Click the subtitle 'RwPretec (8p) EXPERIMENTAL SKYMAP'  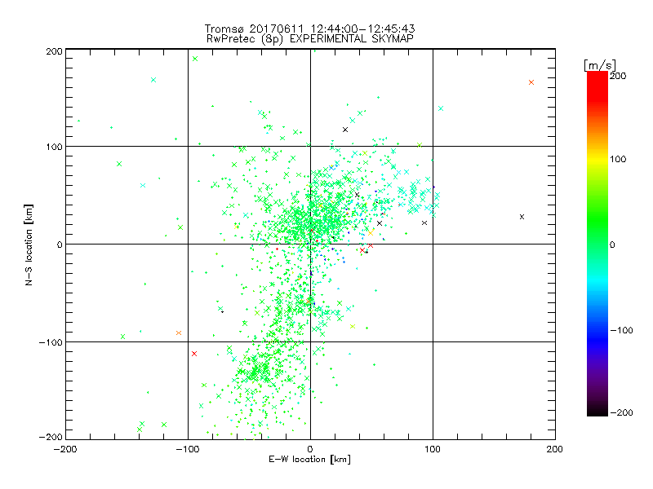(x=310, y=38)
